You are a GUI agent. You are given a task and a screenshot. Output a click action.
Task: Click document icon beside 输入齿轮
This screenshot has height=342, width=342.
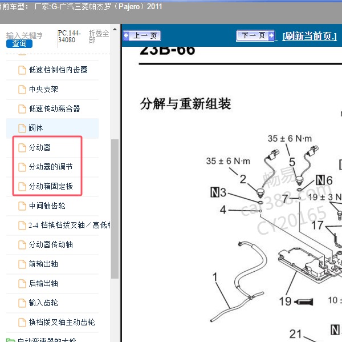point(22,303)
